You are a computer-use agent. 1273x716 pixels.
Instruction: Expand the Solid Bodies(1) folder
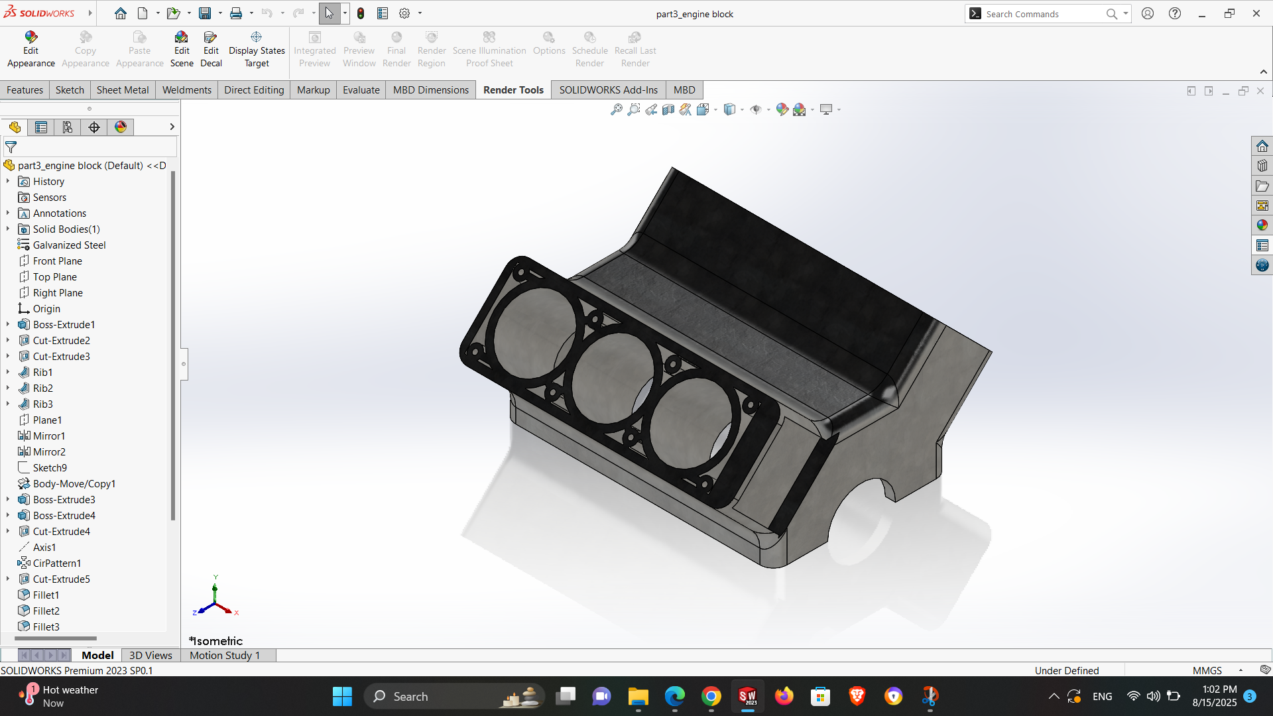pos(8,229)
